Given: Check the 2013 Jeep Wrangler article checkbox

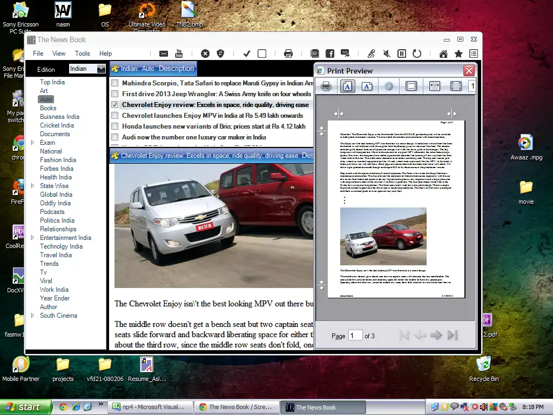Looking at the screenshot, I should pos(114,94).
